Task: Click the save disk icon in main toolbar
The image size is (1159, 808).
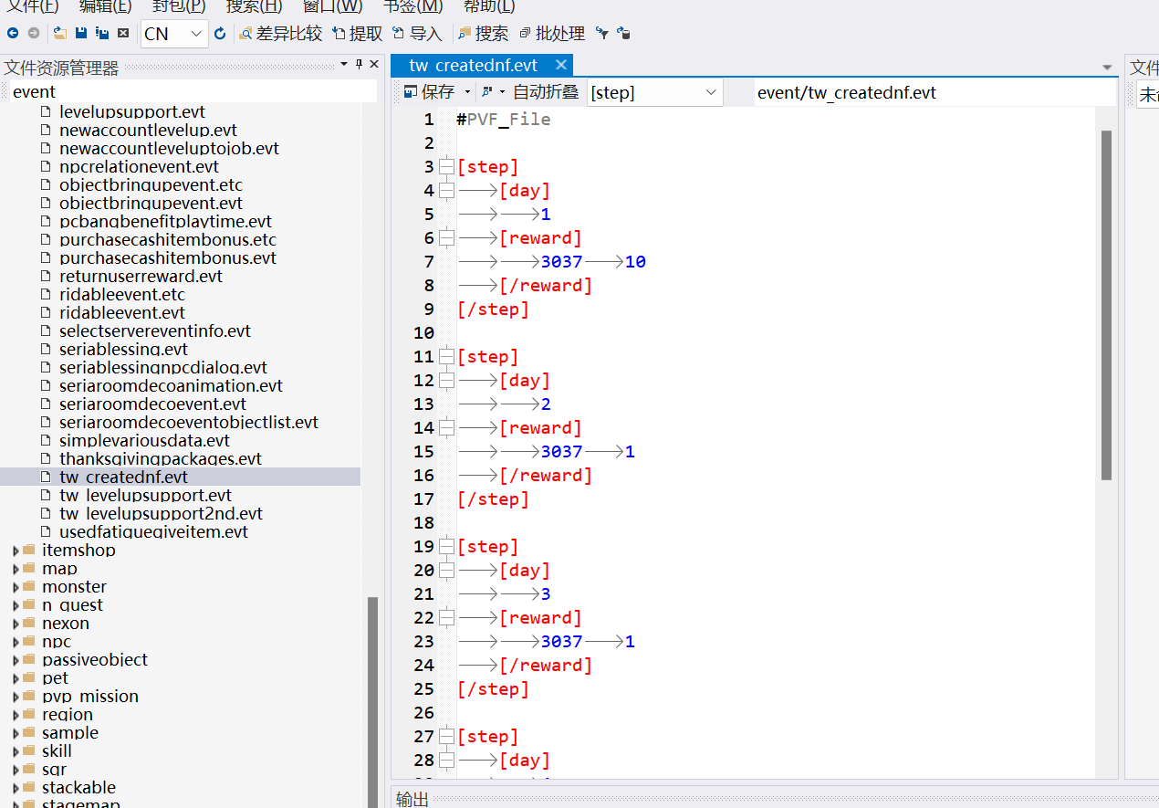Action: pyautogui.click(x=81, y=34)
